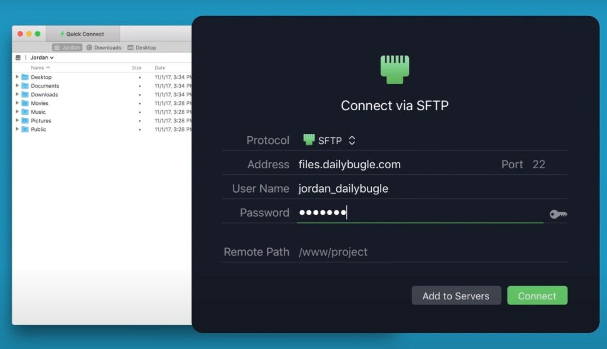Open the Jordan location dropdown chevron

(x=52, y=57)
